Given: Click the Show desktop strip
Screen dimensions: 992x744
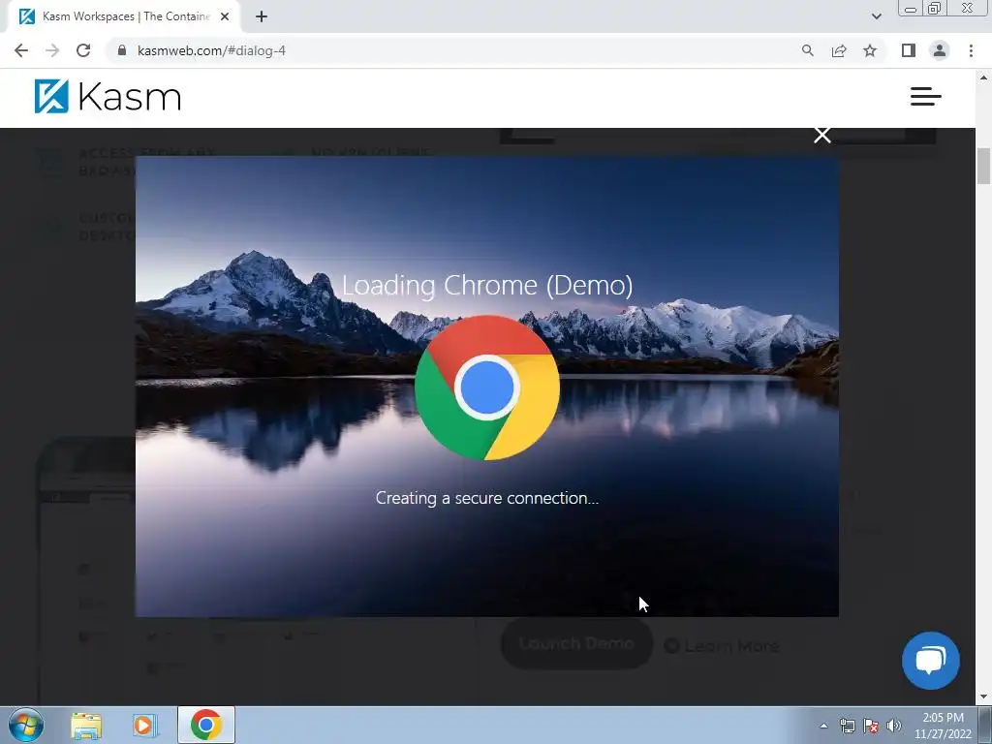Looking at the screenshot, I should pyautogui.click(x=985, y=725).
